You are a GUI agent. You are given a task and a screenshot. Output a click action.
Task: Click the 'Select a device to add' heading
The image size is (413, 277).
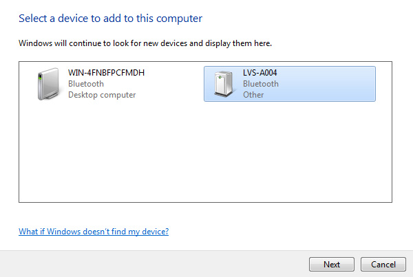click(110, 19)
